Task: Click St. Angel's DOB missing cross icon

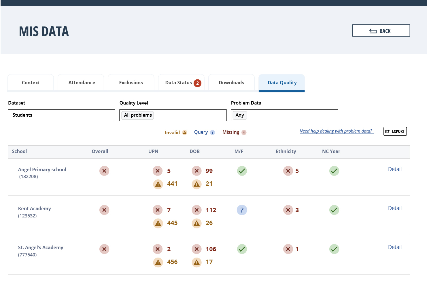Action: (x=197, y=249)
